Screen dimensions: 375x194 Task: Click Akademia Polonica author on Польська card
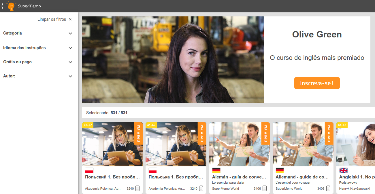pos(167,189)
